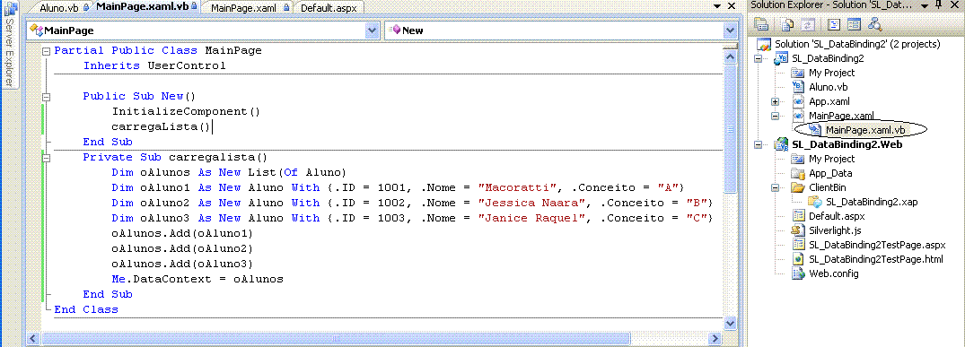Select My Project under SL_DataBinding2.Web
The height and width of the screenshot is (347, 965).
click(831, 159)
